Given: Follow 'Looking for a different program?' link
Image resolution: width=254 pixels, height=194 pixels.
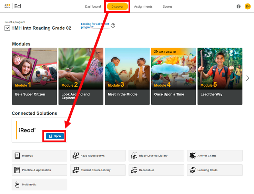Looking at the screenshot, I should tap(95, 26).
